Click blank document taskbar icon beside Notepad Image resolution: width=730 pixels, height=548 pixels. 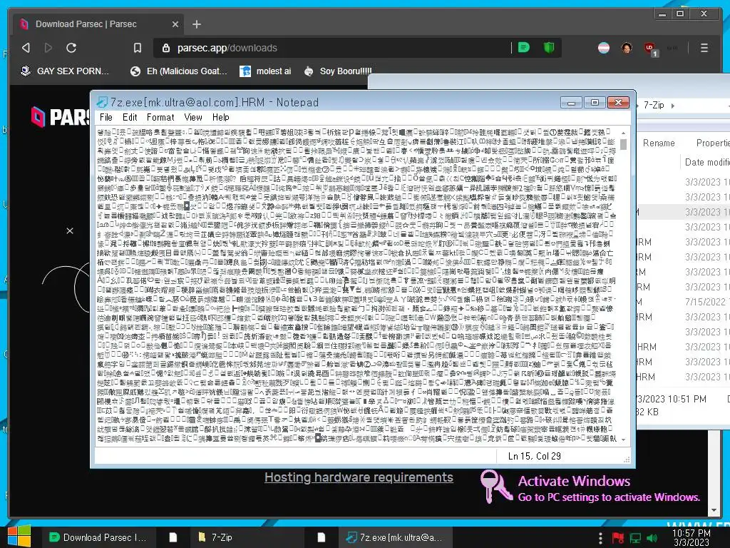pyautogui.click(x=322, y=537)
